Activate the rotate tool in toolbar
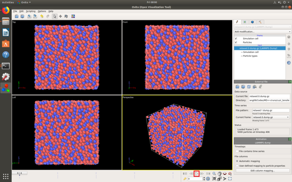The height and width of the screenshot is (182, 292). click(66, 16)
